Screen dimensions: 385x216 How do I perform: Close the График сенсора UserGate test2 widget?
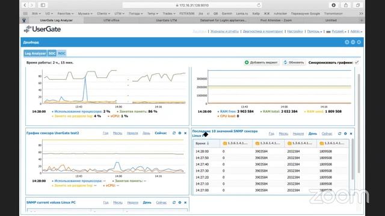185,133
